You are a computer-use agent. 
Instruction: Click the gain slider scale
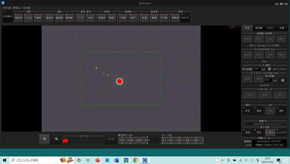coord(182,140)
